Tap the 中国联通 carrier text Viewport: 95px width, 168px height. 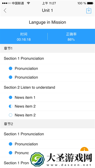point(18,3)
